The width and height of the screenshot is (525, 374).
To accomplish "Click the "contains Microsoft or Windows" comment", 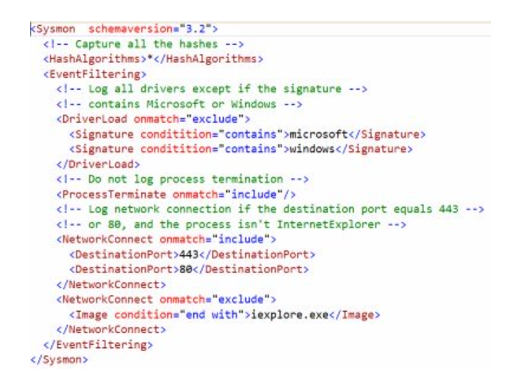I will (180, 105).
